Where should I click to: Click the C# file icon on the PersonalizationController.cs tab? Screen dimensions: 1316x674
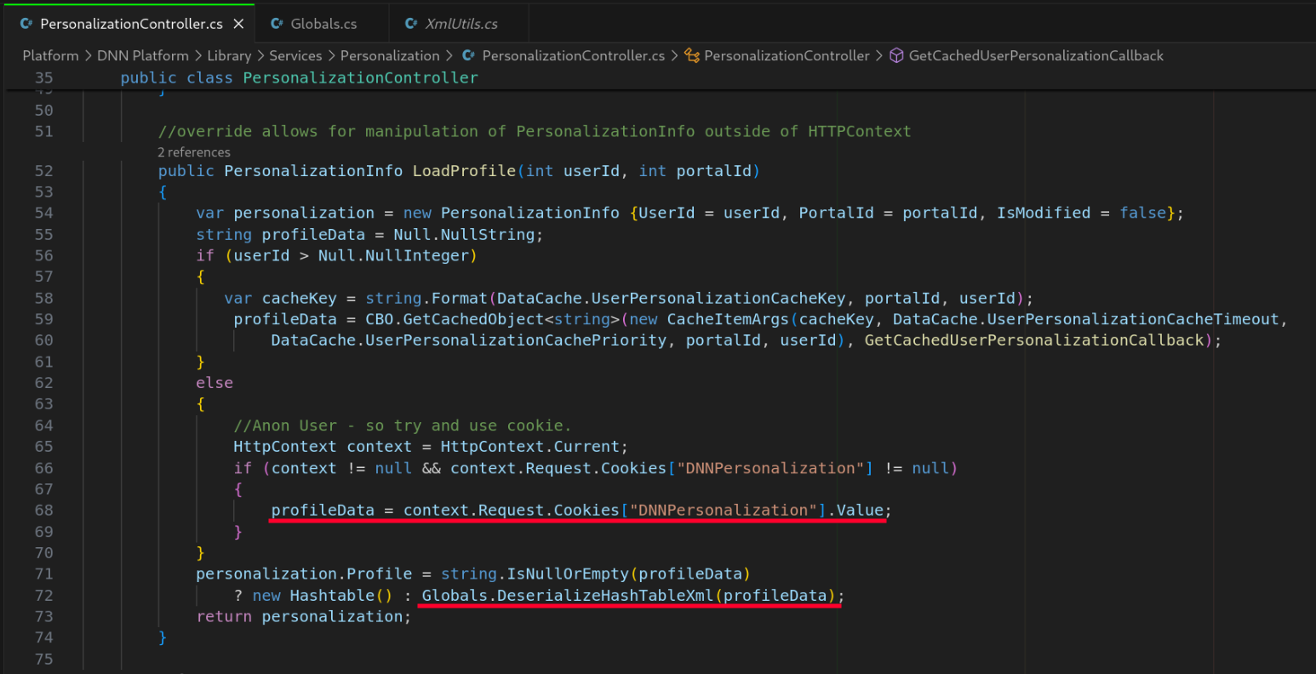(26, 24)
